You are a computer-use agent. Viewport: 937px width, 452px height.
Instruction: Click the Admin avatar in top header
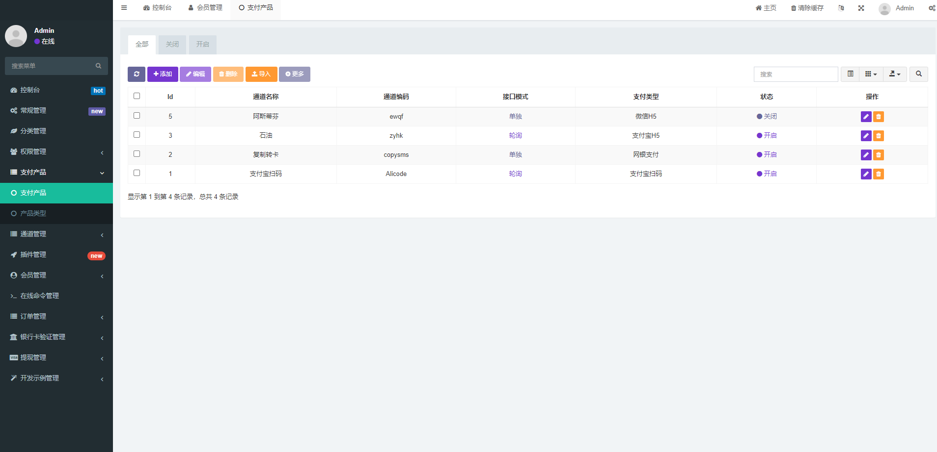tap(884, 8)
